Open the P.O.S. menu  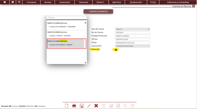153,2
